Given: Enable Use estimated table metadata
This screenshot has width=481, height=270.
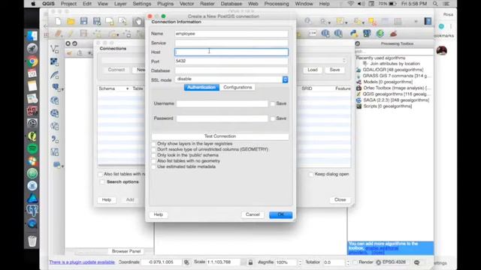Looking at the screenshot, I should click(x=153, y=166).
